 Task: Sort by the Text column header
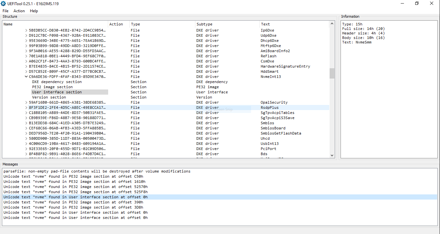(x=294, y=24)
